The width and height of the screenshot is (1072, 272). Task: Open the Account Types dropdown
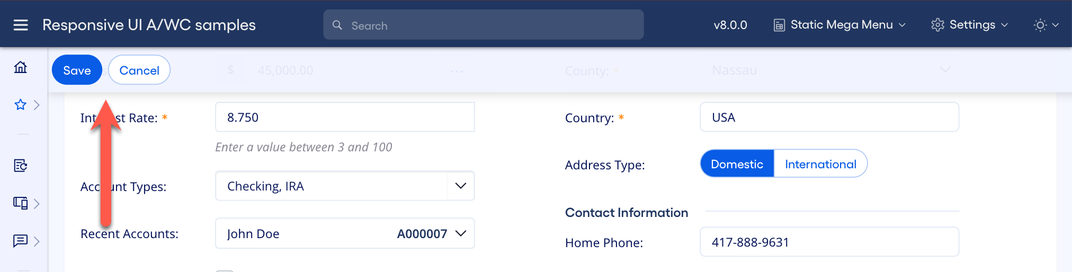coord(460,186)
